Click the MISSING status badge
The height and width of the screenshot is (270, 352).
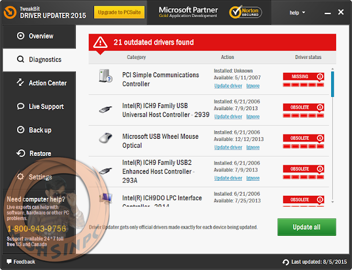303,77
